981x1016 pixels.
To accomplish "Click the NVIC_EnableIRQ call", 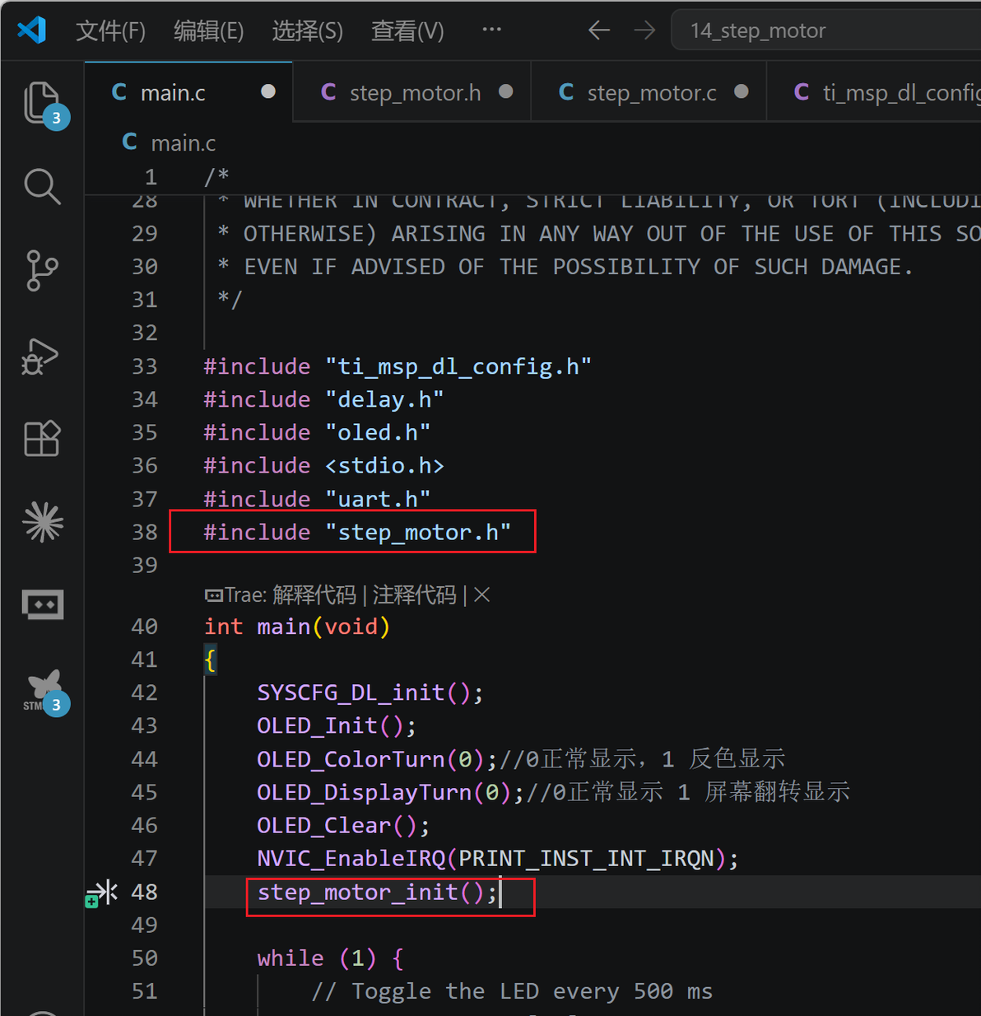I will [x=498, y=858].
